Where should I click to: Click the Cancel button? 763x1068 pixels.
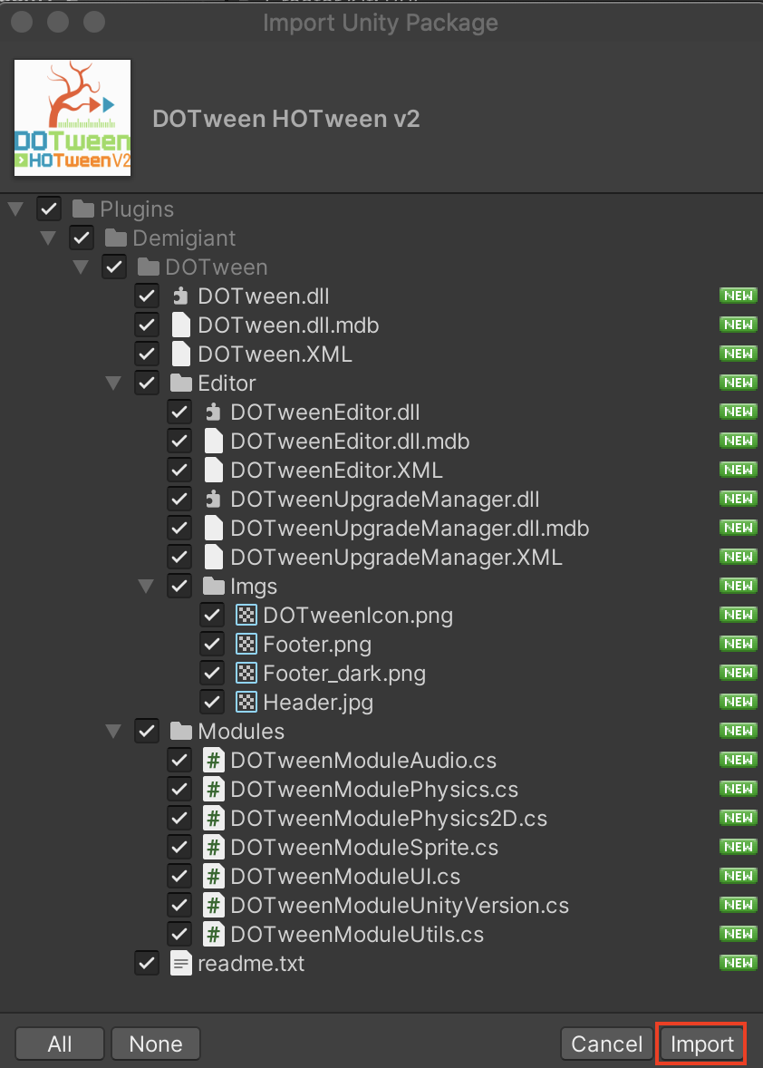point(606,1044)
